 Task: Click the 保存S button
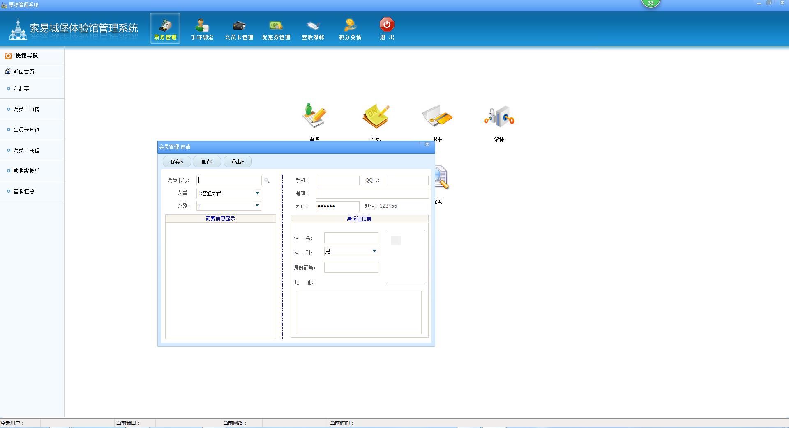pos(177,162)
